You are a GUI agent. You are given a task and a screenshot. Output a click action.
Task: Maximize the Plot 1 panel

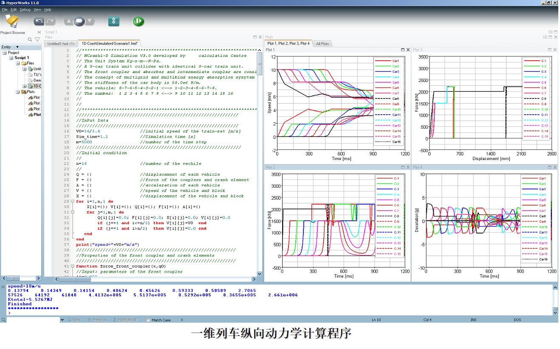[x=403, y=50]
